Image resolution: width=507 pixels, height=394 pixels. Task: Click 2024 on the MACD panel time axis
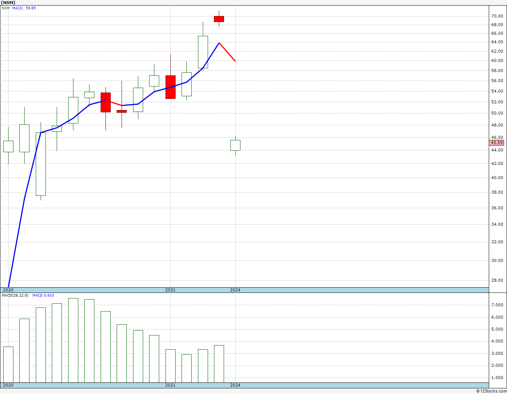(x=235, y=385)
